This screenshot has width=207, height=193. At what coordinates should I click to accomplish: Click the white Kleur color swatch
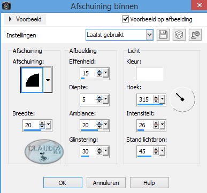[149, 73]
